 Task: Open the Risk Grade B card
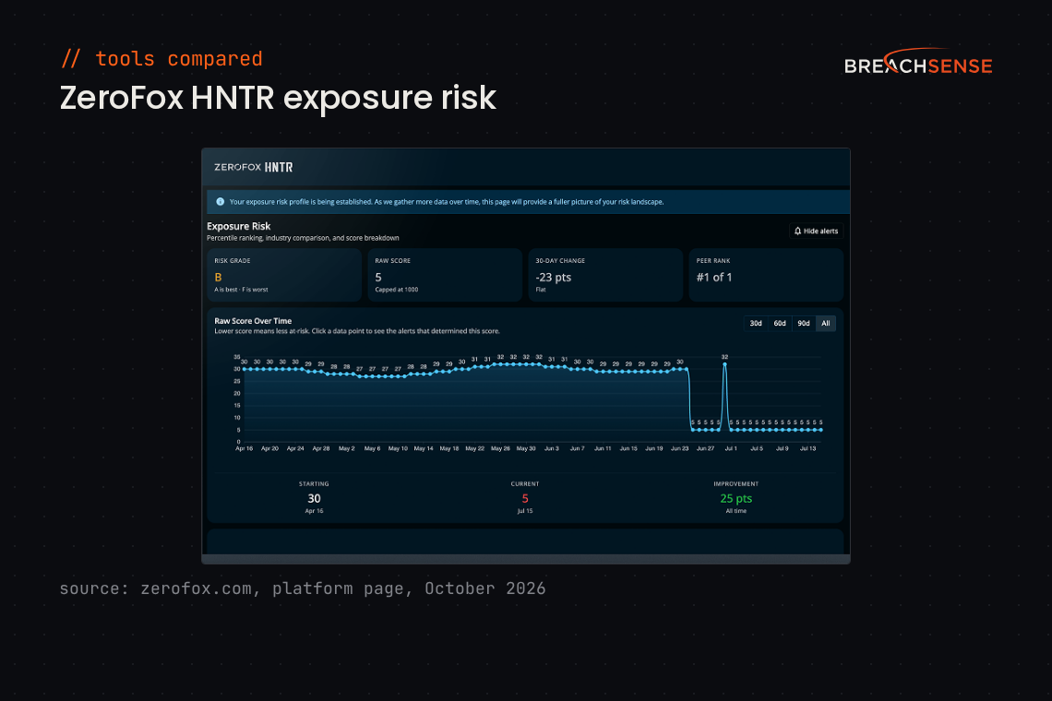pyautogui.click(x=284, y=275)
